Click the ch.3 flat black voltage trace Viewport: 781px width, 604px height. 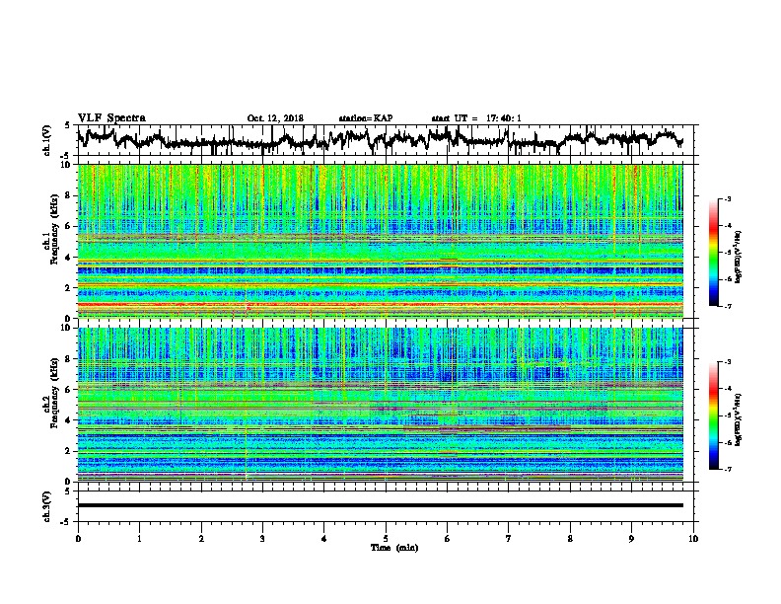point(380,505)
